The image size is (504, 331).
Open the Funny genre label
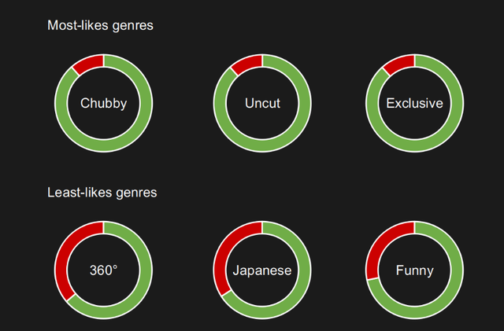[x=414, y=270]
